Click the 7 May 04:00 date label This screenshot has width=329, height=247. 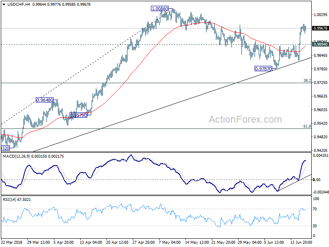(x=170, y=242)
